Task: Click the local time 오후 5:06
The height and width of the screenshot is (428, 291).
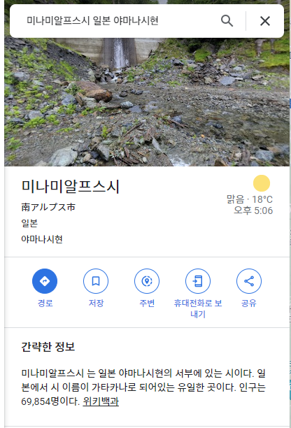Action: pyautogui.click(x=253, y=211)
